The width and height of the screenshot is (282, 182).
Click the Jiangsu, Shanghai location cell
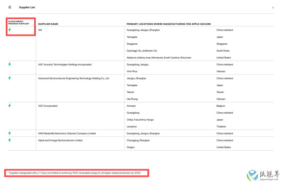click(136, 79)
